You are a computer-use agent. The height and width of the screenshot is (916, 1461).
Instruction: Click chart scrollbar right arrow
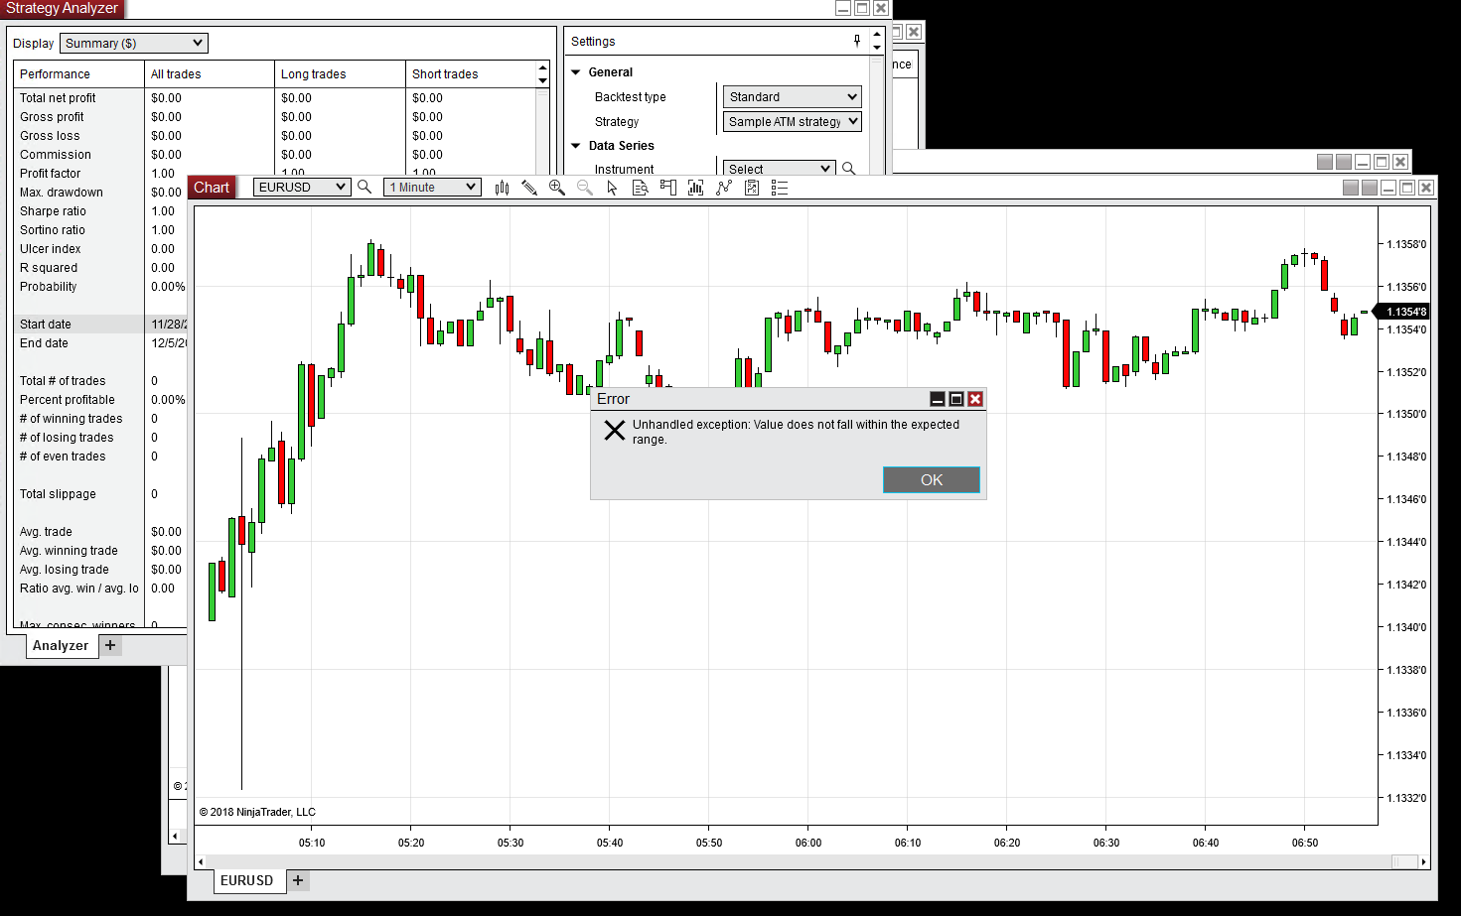coord(1423,861)
